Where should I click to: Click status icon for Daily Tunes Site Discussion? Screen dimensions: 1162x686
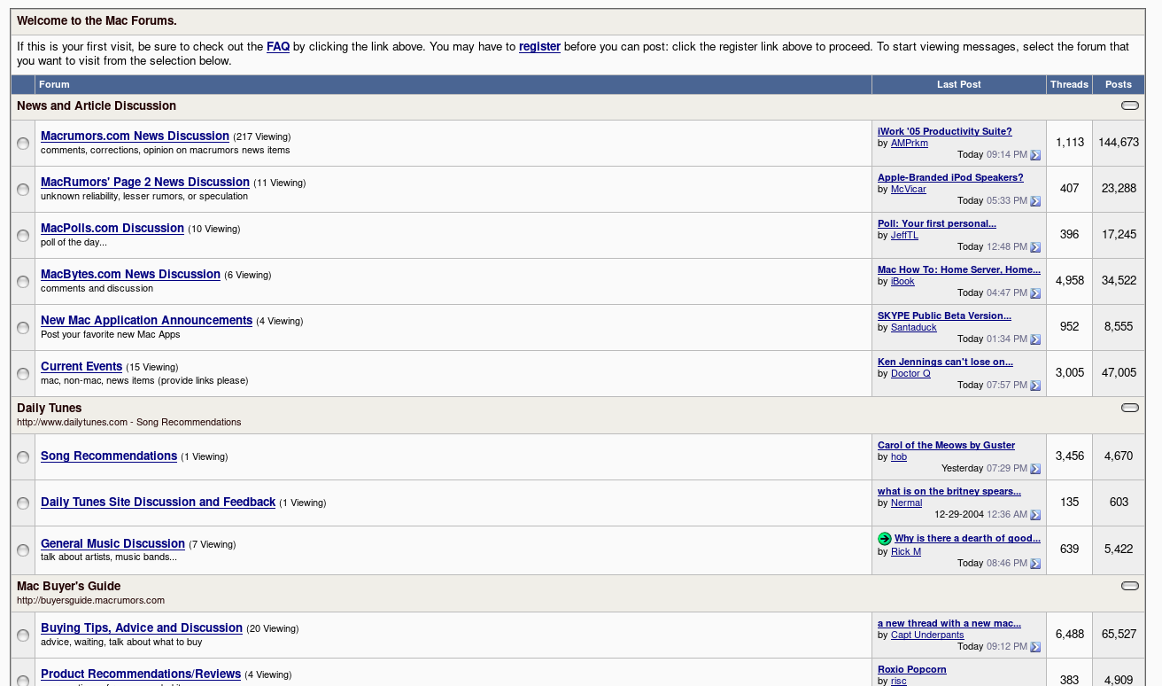tap(23, 503)
